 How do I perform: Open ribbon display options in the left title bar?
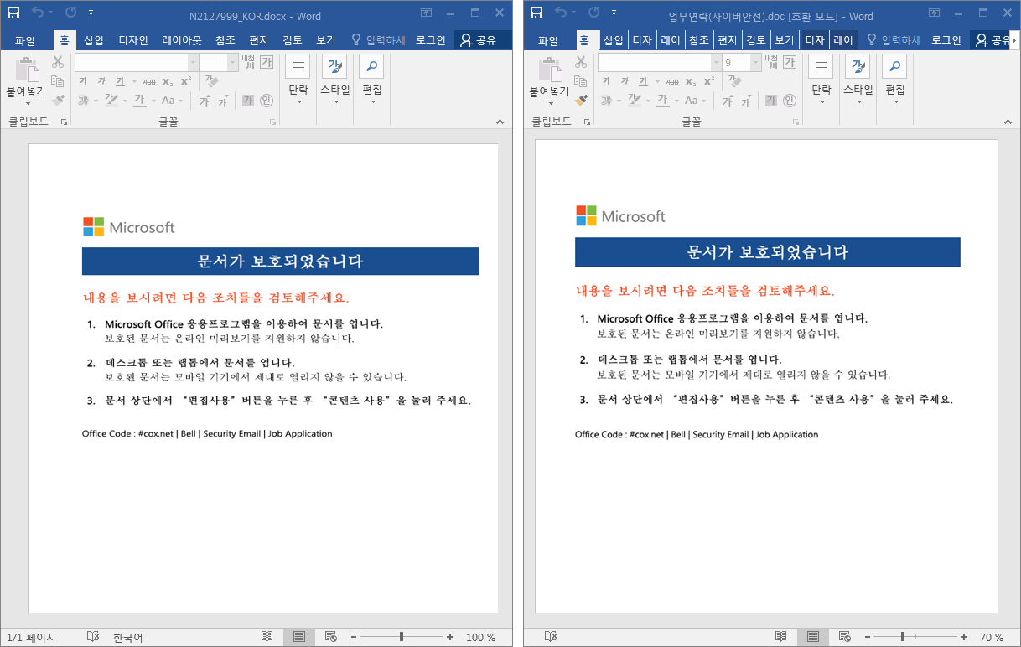427,13
